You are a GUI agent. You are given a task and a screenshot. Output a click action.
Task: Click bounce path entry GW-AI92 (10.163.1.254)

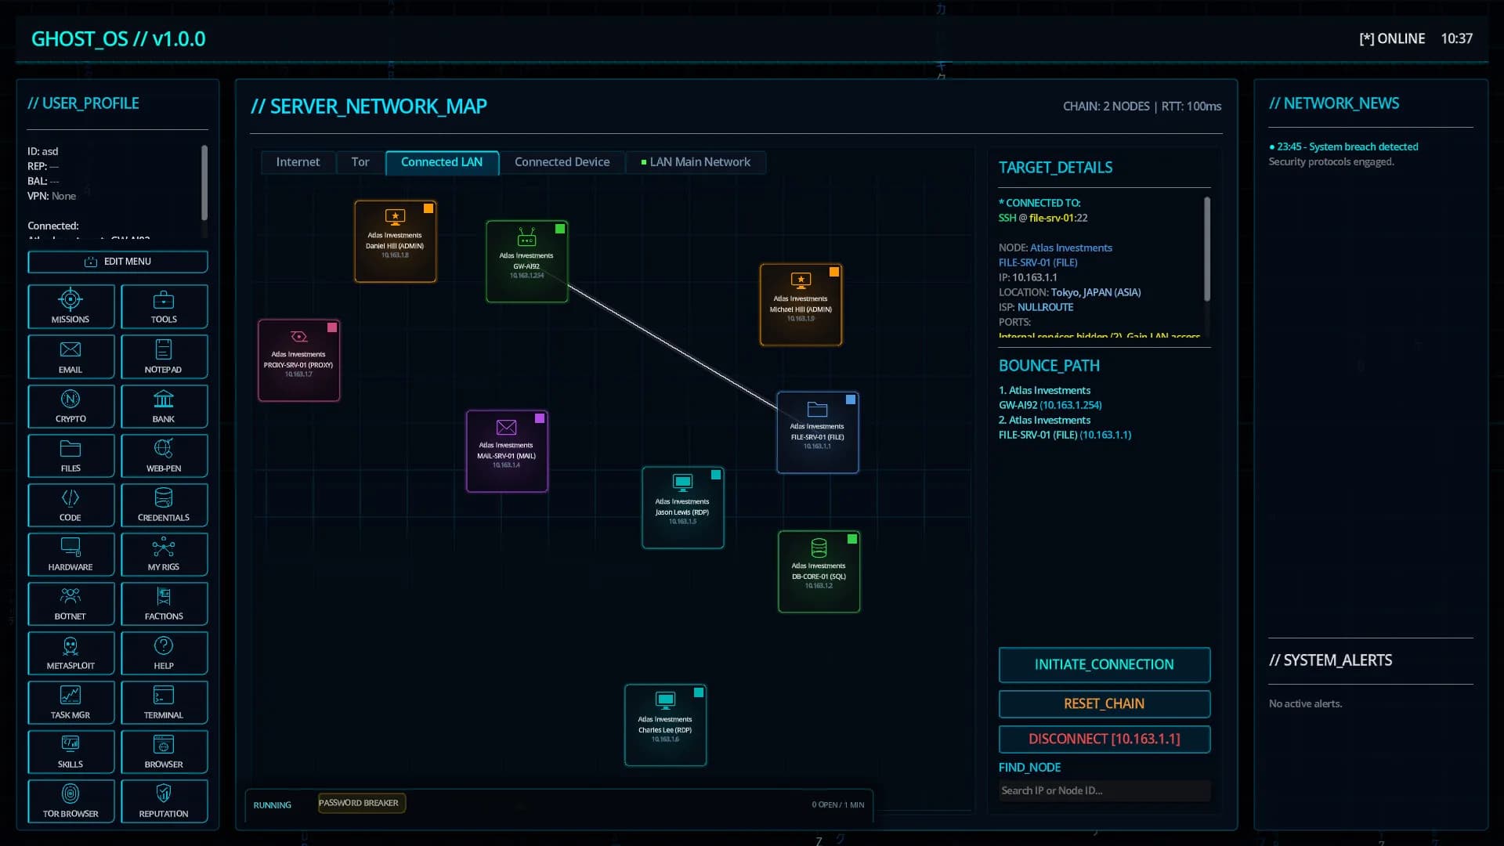coord(1050,406)
